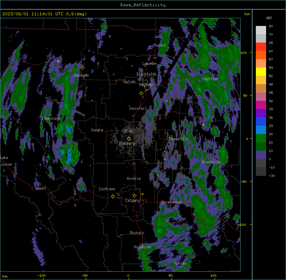
Task: Click the -100 tick on bottom axis
Action: coord(41,275)
